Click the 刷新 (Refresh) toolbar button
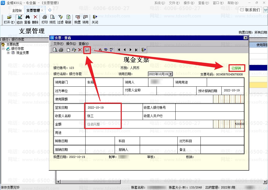 point(68,20)
